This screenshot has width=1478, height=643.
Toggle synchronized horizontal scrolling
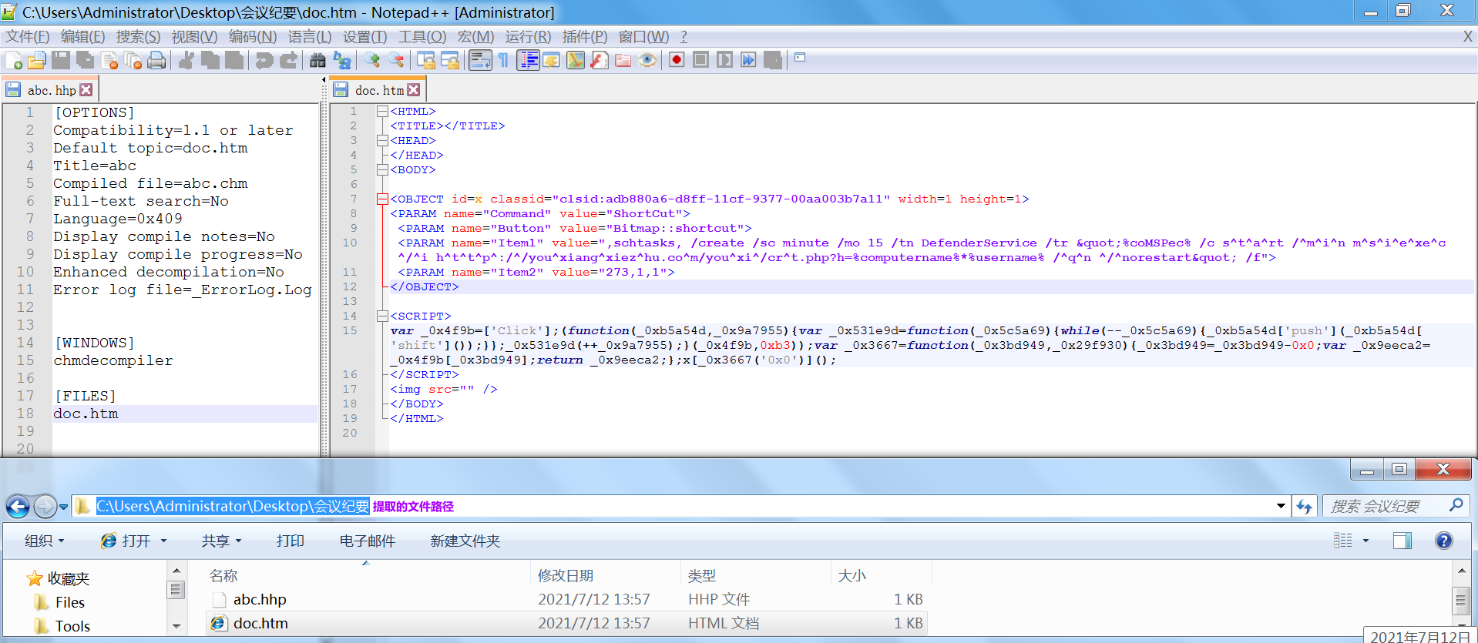450,60
